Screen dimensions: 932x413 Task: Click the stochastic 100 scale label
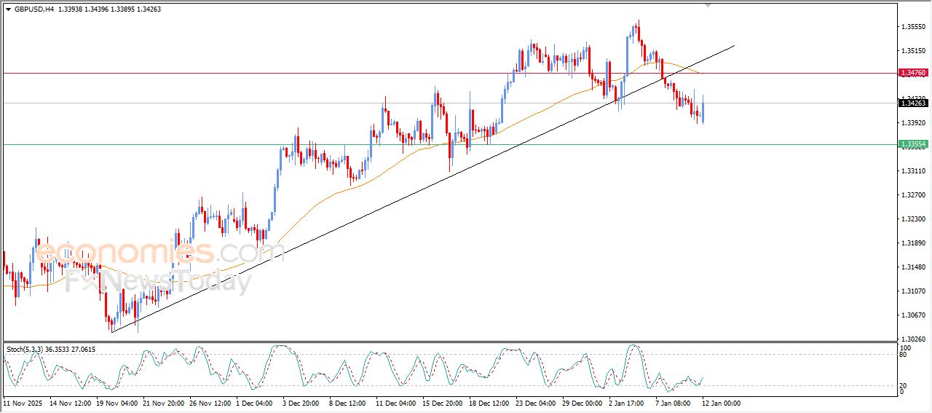[x=905, y=348]
